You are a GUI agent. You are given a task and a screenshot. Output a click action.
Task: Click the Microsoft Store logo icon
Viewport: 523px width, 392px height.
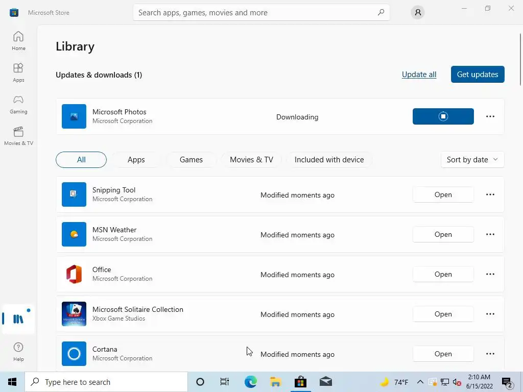(14, 13)
